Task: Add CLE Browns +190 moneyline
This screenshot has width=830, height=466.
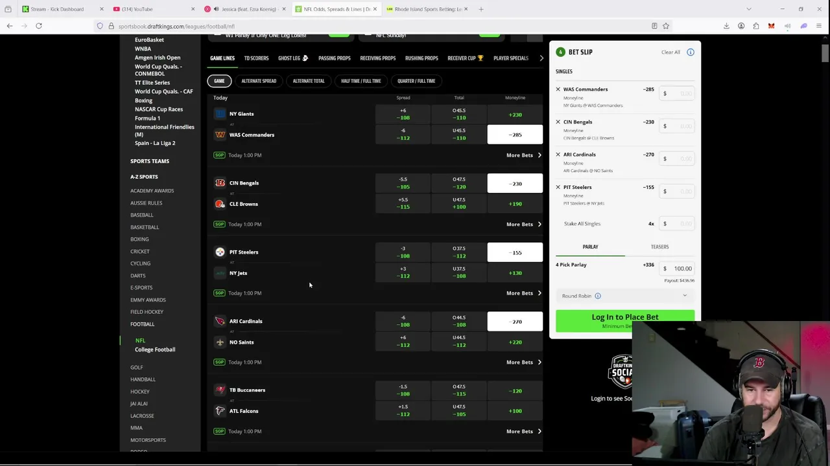Action: 515,204
